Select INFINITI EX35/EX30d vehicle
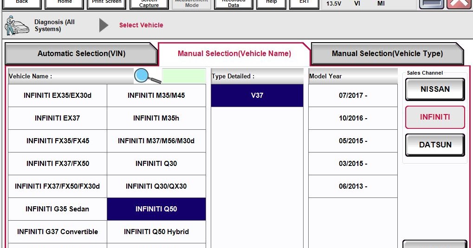This screenshot has height=248, width=473. click(x=57, y=95)
